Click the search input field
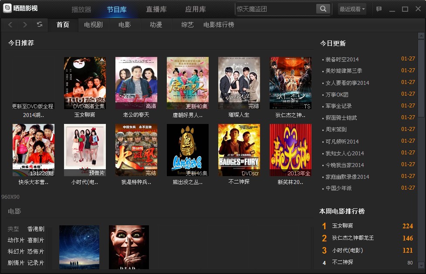Screen dimensions: 426x274 (x=276, y=9)
